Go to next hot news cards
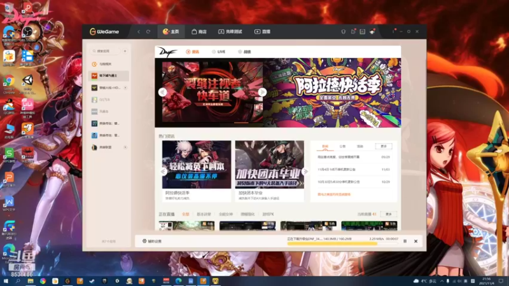 pyautogui.click(x=305, y=171)
